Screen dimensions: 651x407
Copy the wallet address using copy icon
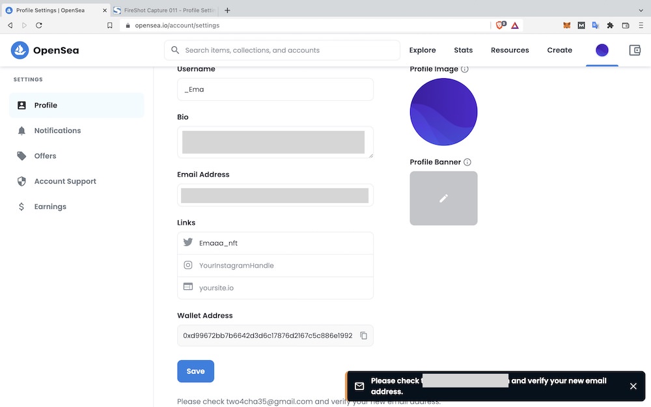pyautogui.click(x=364, y=336)
